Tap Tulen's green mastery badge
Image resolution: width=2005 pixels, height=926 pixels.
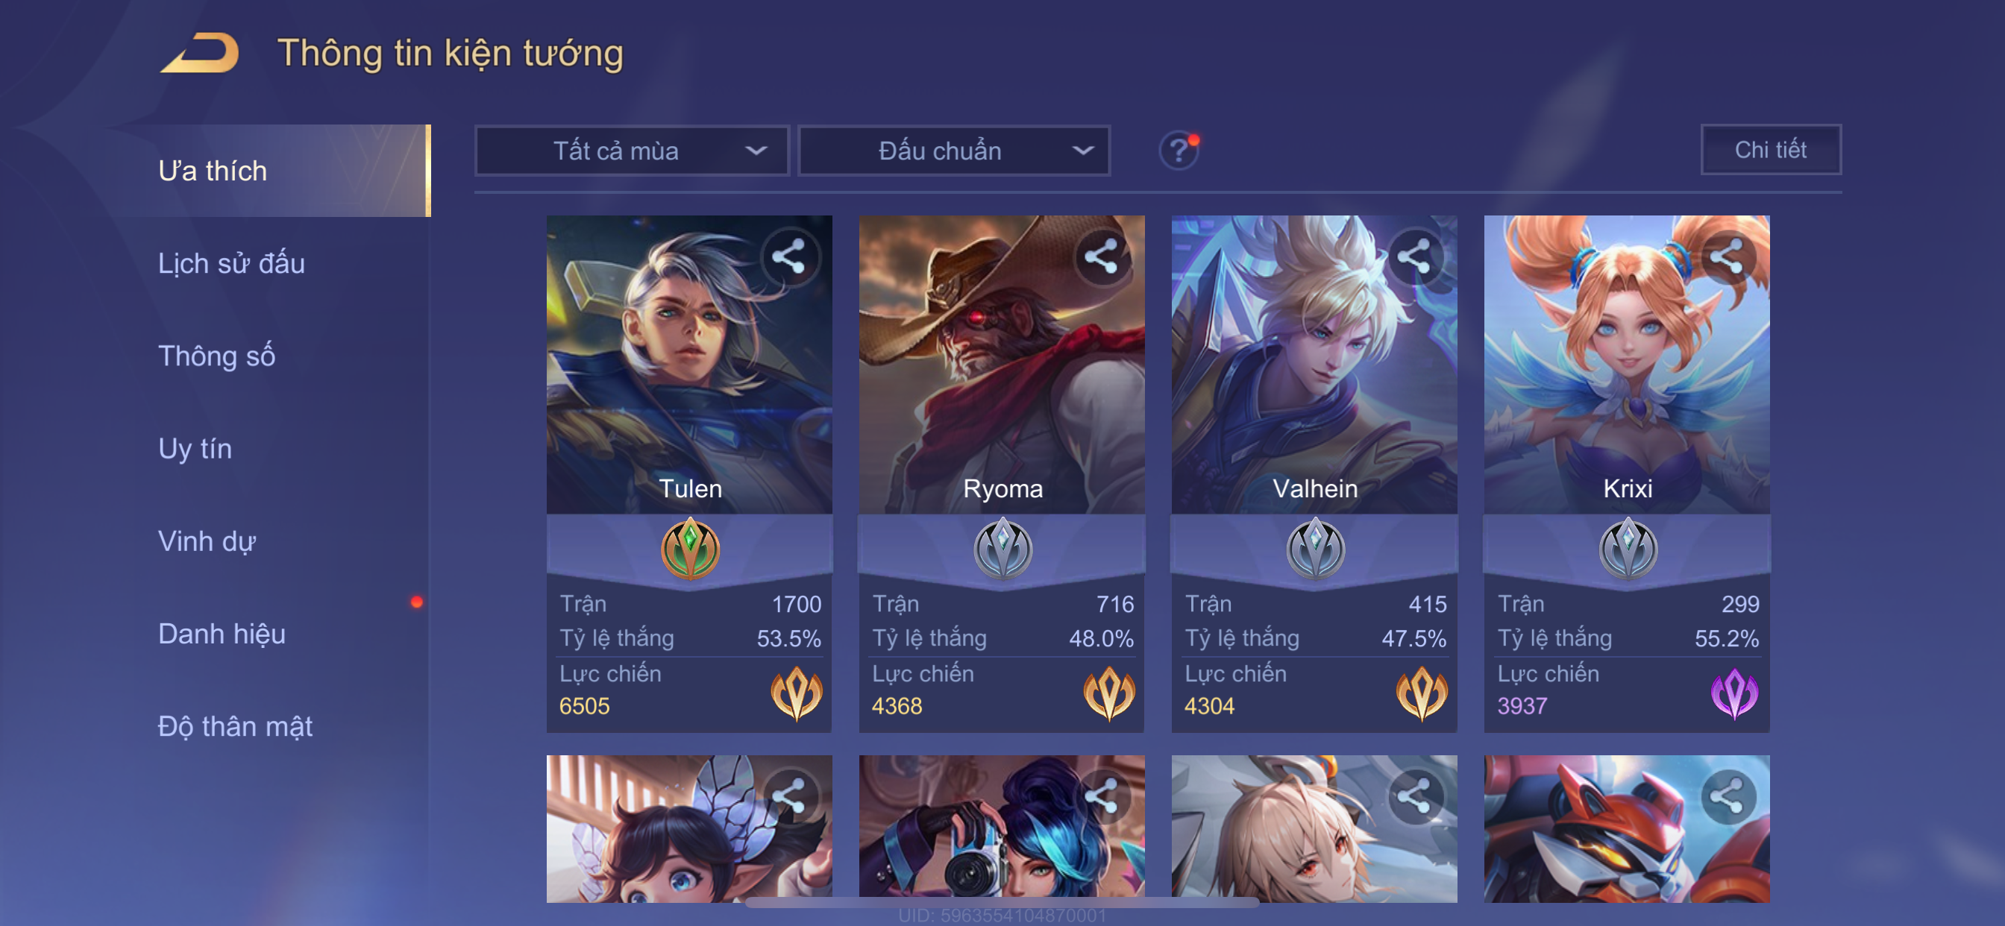tap(690, 549)
